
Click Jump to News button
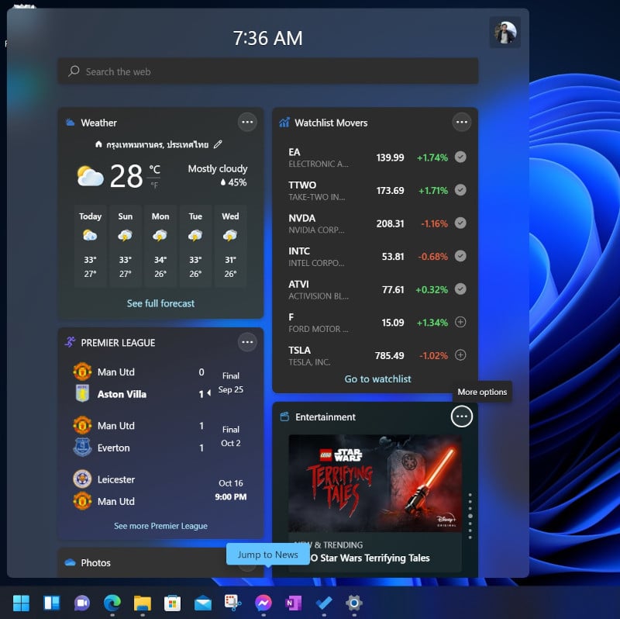click(267, 555)
